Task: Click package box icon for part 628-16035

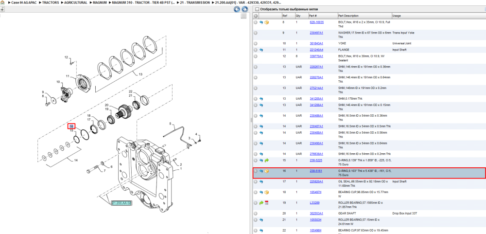Action: point(266,22)
